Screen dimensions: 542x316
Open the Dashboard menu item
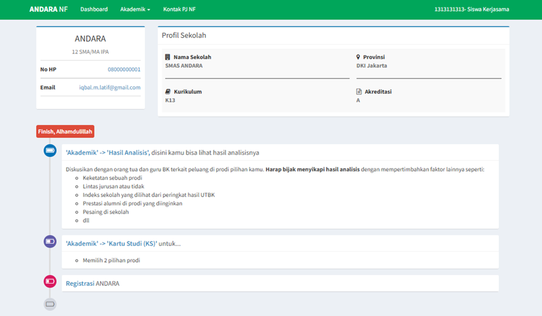pos(94,9)
